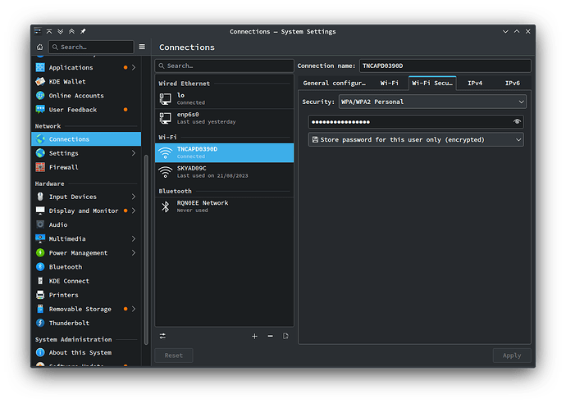Screen dimensions: 566x403
Task: Switch to the IPv6 tab
Action: coord(512,84)
